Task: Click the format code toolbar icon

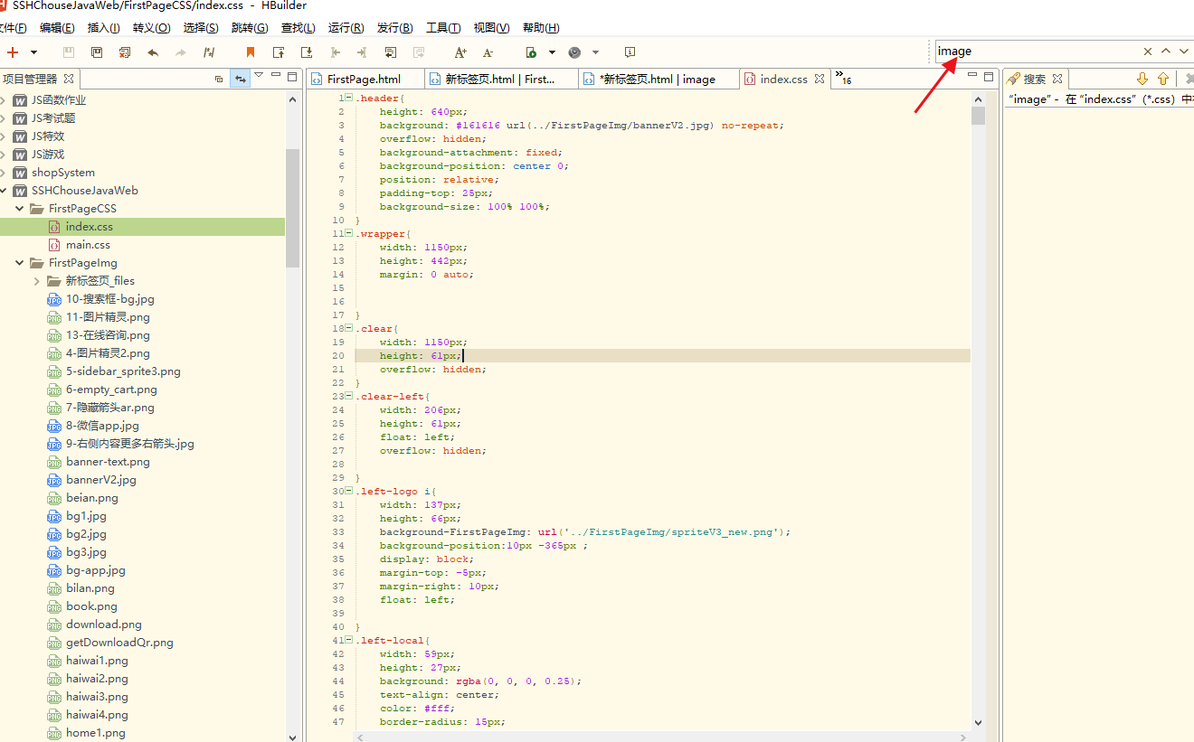Action: tap(210, 52)
